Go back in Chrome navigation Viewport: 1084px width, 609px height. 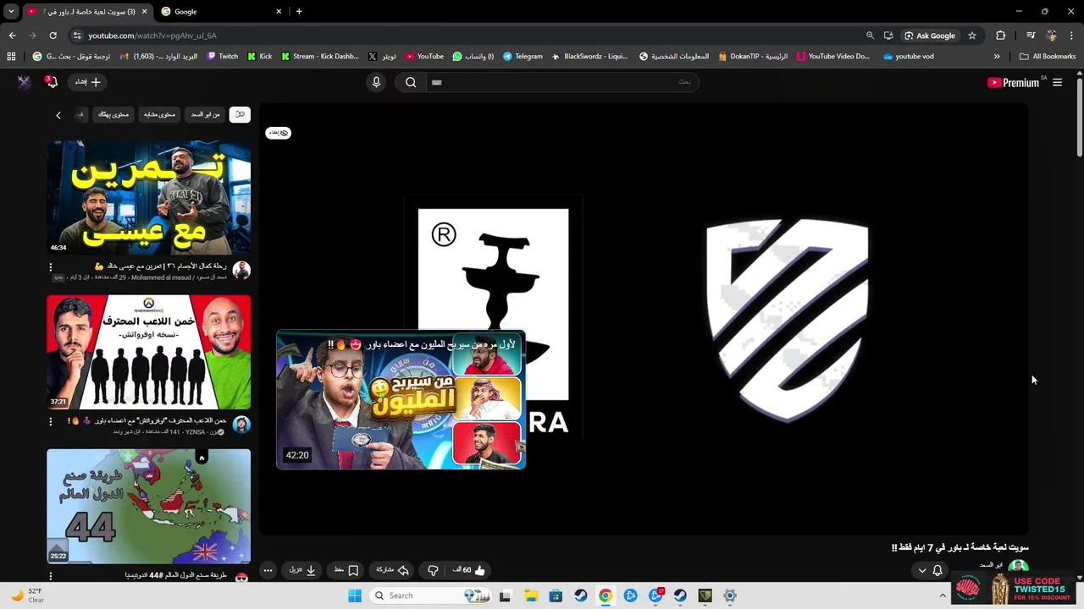point(12,36)
